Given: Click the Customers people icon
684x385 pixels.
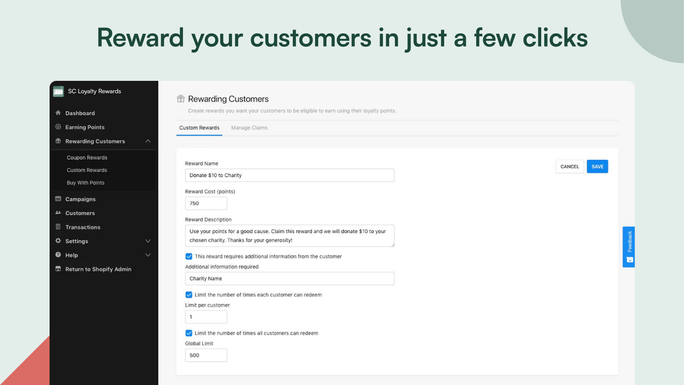Looking at the screenshot, I should point(58,213).
